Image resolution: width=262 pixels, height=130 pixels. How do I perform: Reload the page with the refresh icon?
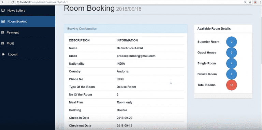pos(13,2)
